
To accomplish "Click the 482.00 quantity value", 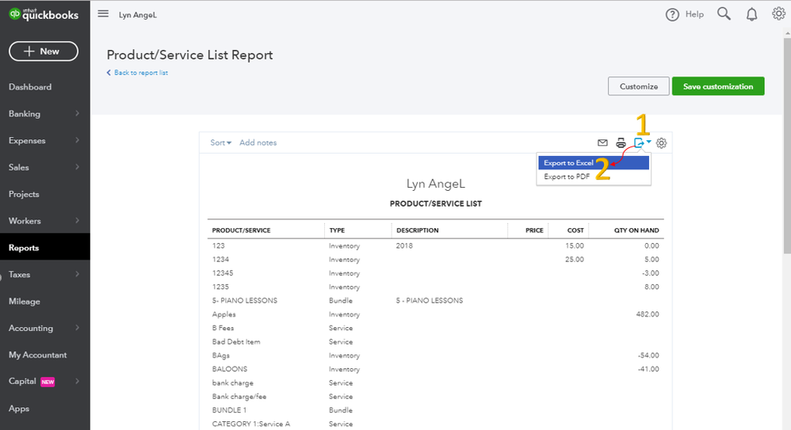I will click(648, 314).
